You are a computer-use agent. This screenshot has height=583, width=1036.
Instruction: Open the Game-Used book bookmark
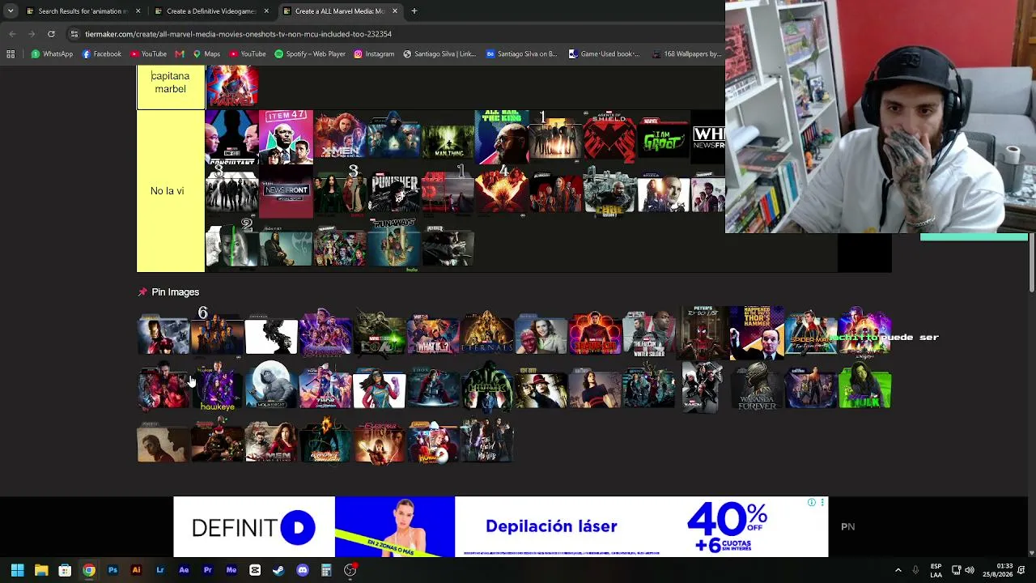(x=604, y=54)
